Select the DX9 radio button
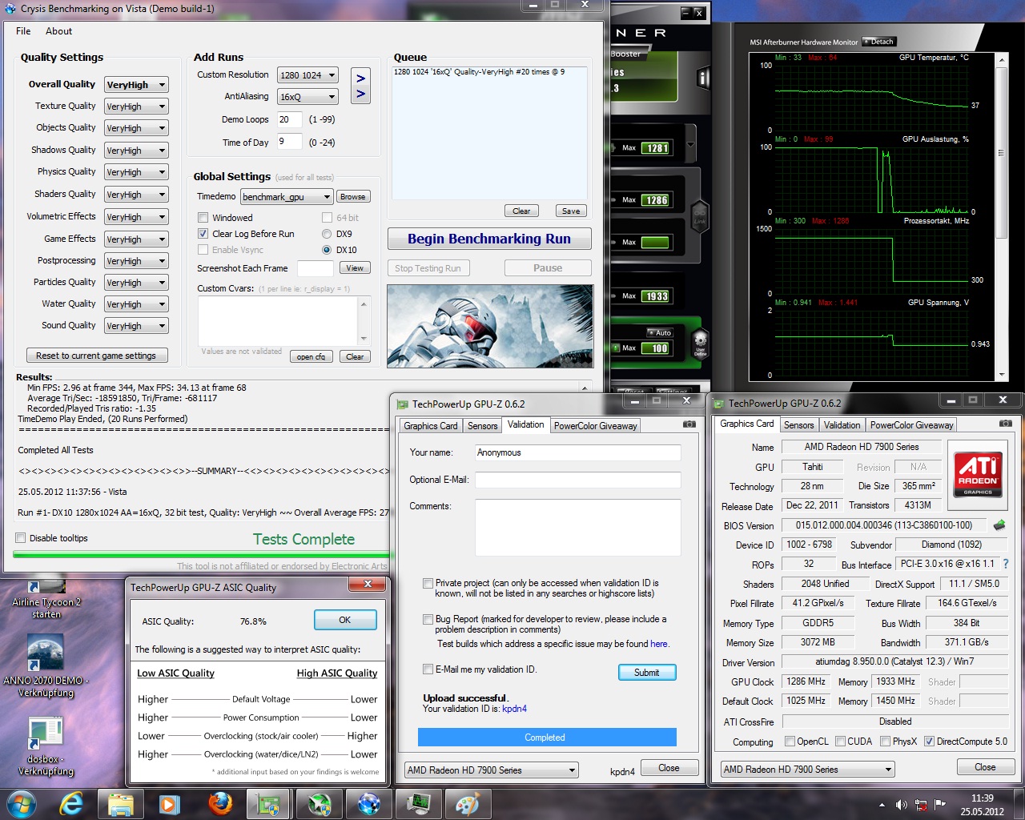The image size is (1025, 820). 327,234
